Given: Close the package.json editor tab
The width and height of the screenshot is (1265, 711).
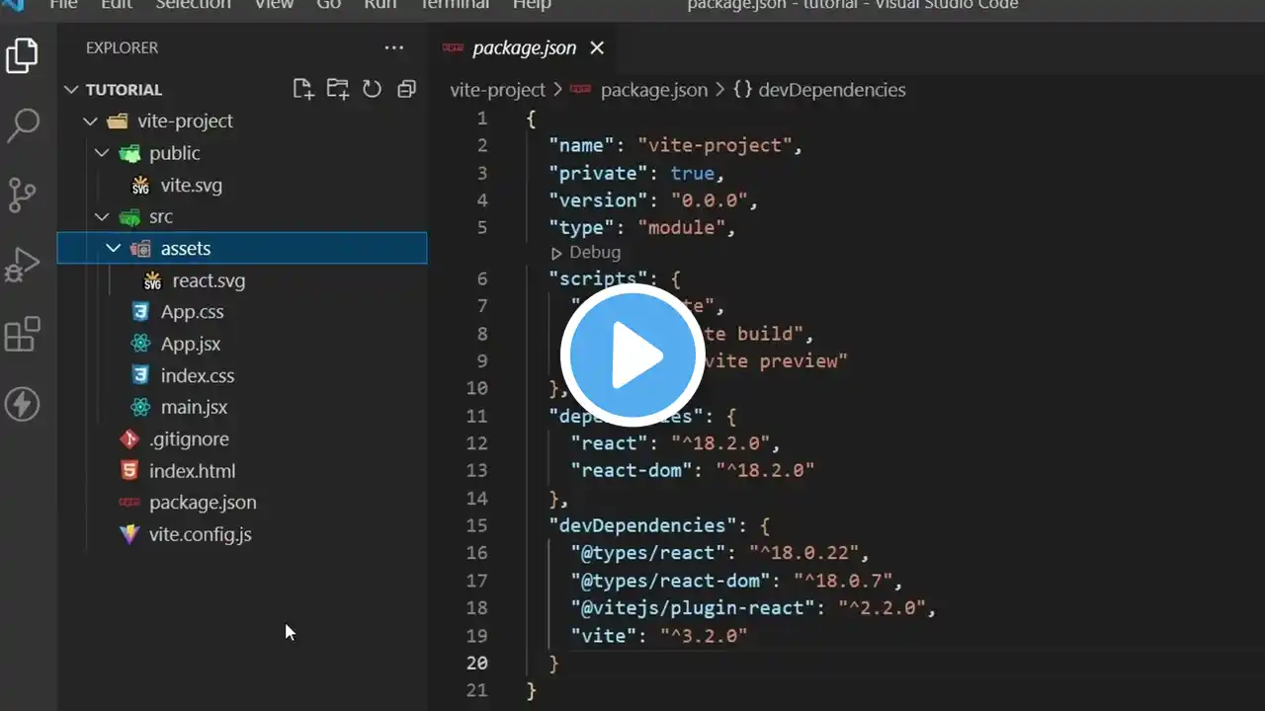Looking at the screenshot, I should pyautogui.click(x=597, y=47).
